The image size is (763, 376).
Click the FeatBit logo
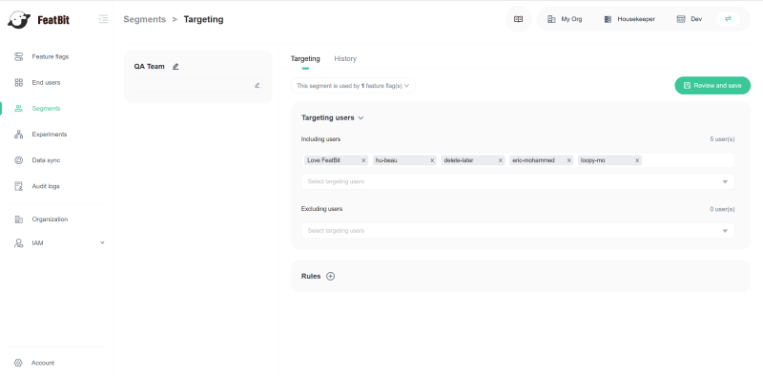38,19
